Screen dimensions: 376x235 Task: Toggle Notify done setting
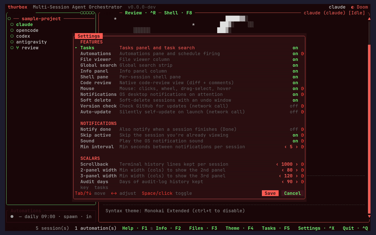point(294,129)
